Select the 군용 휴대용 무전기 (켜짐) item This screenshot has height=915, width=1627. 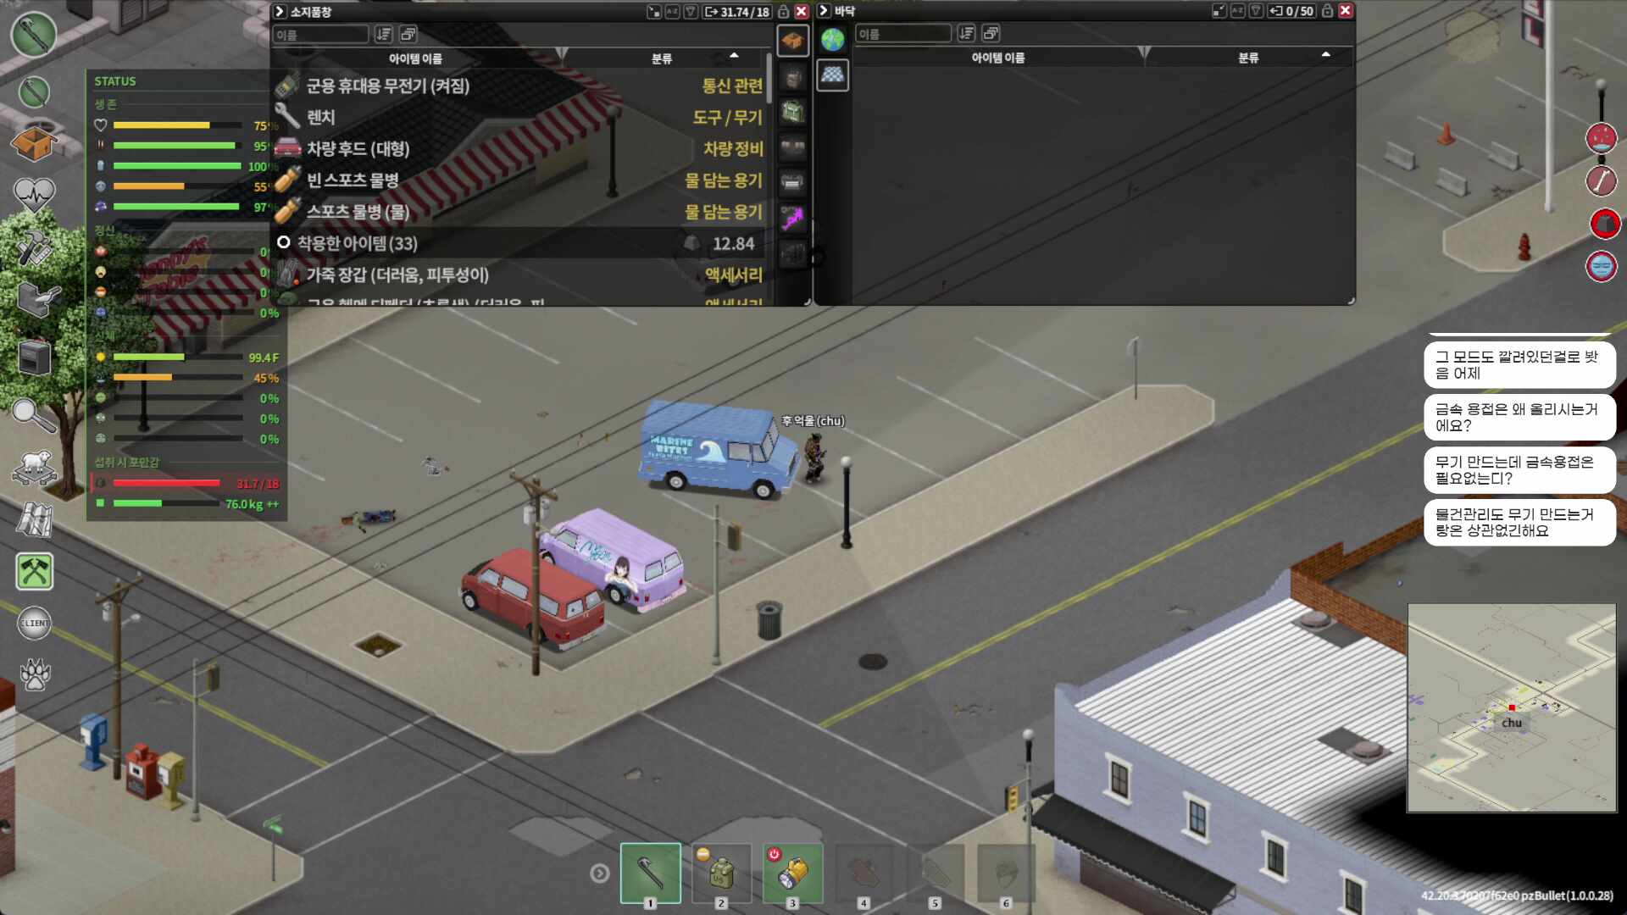(519, 86)
